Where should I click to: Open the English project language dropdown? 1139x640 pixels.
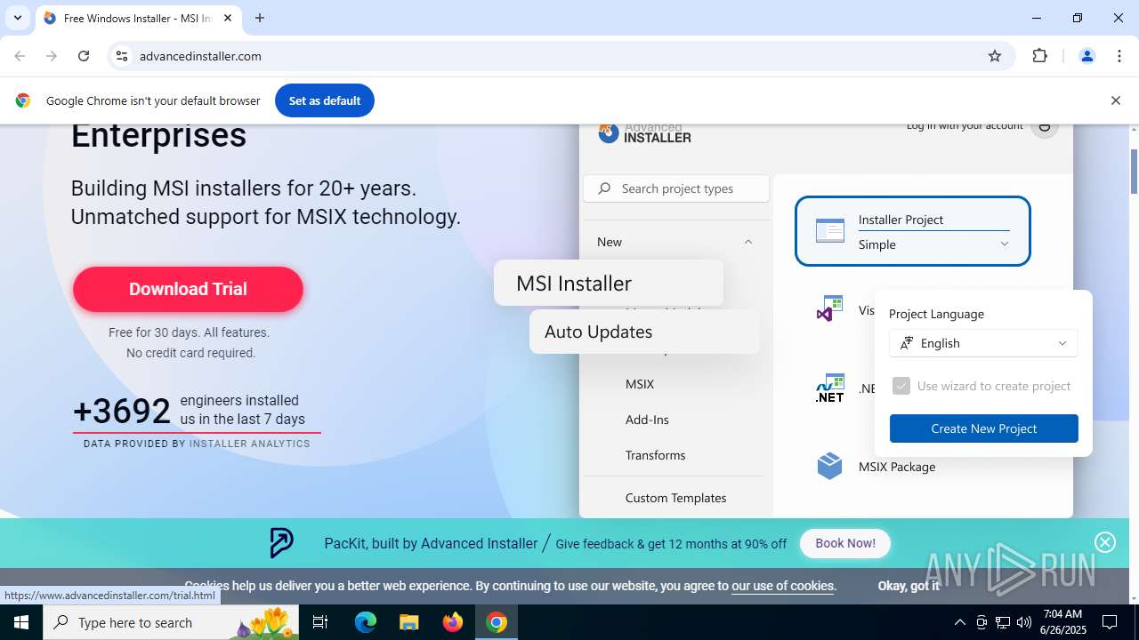983,343
